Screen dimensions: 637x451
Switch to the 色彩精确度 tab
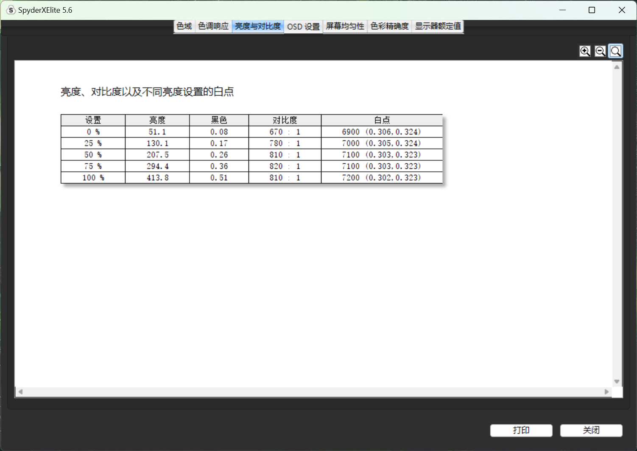click(389, 26)
